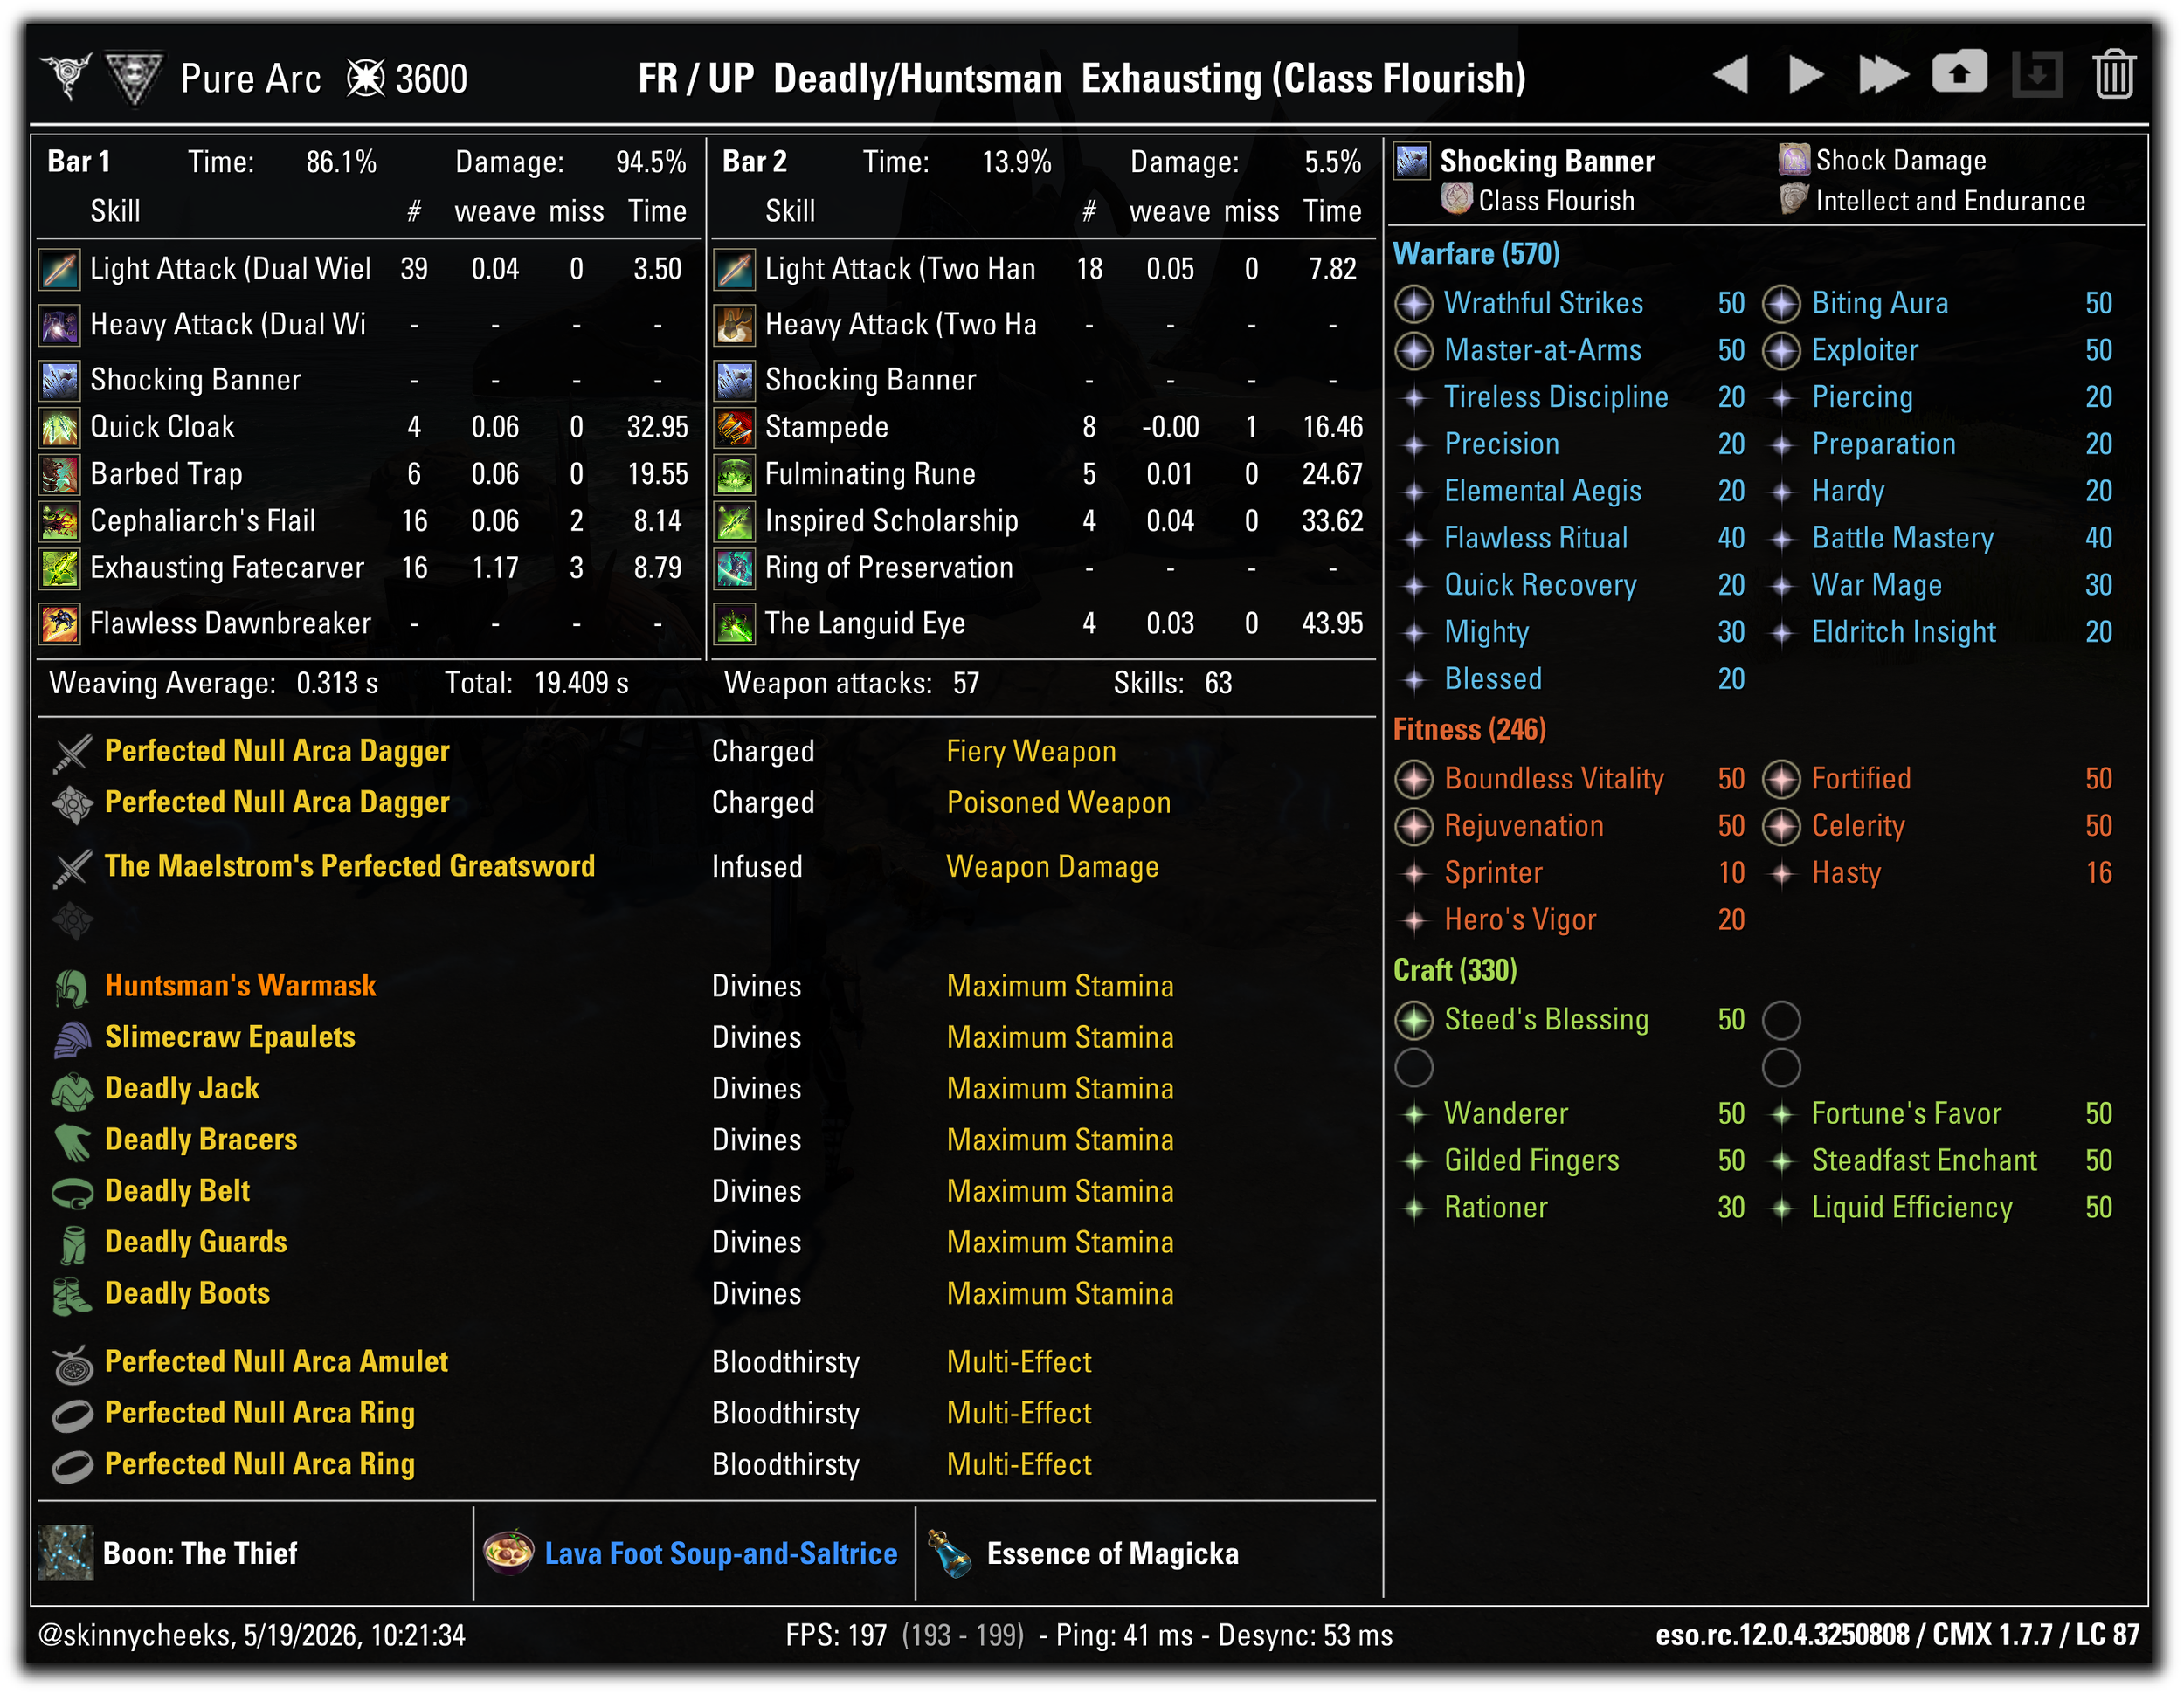This screenshot has height=1694, width=2184.
Task: Click the Essence of Magicka potion name
Action: [x=1112, y=1553]
